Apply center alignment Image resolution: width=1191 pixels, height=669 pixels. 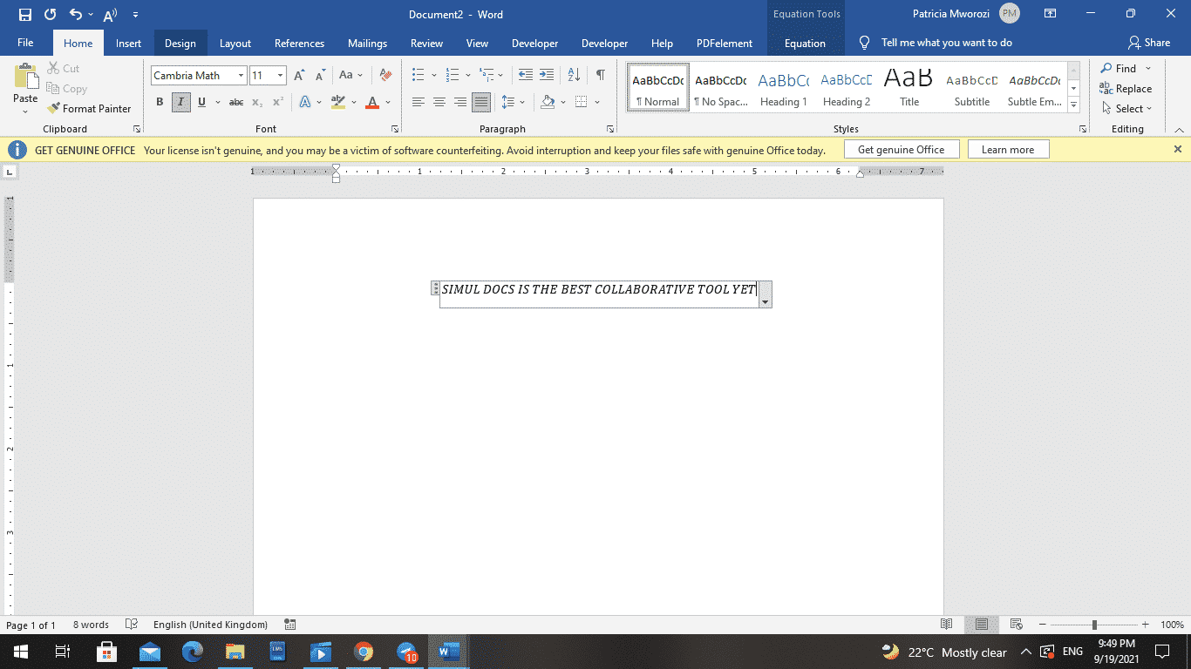(440, 102)
